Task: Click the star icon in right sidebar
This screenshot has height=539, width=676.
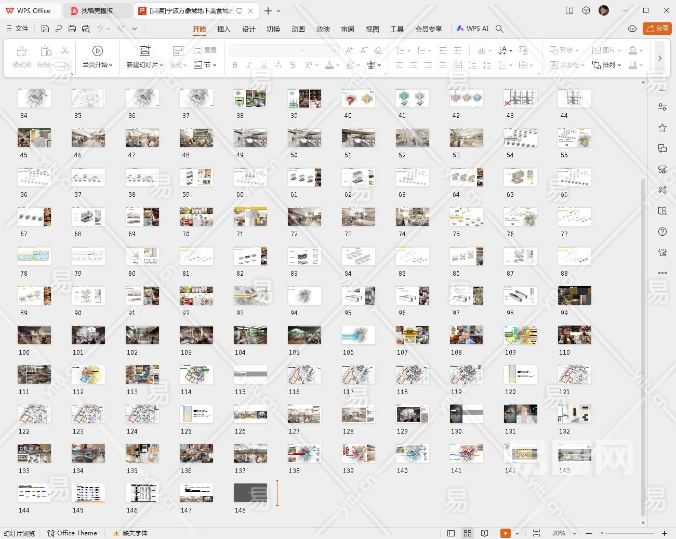Action: click(x=662, y=128)
